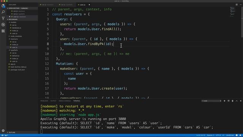Open index.js in models folder

[15, 30]
